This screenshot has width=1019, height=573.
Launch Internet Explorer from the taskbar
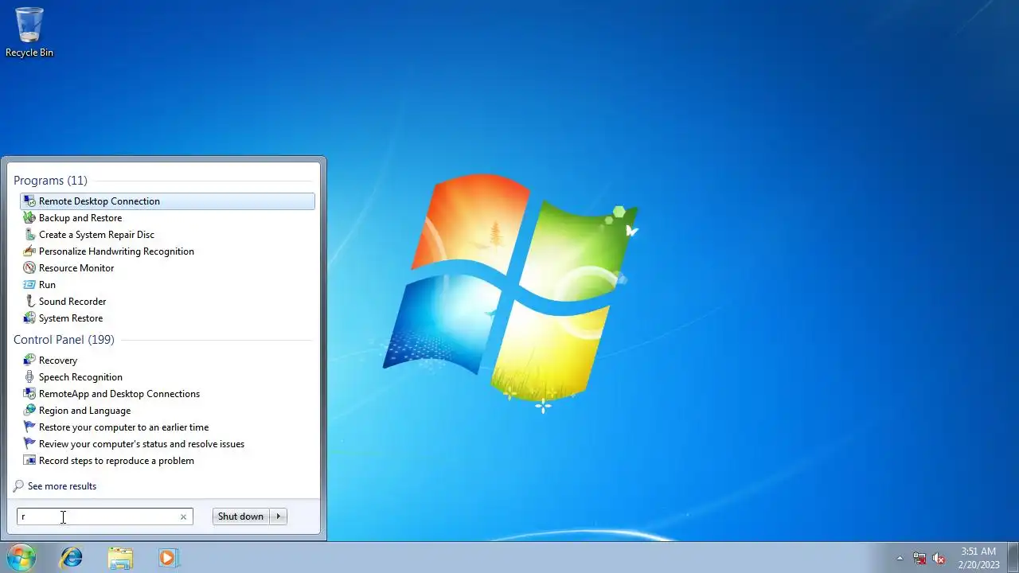[72, 558]
